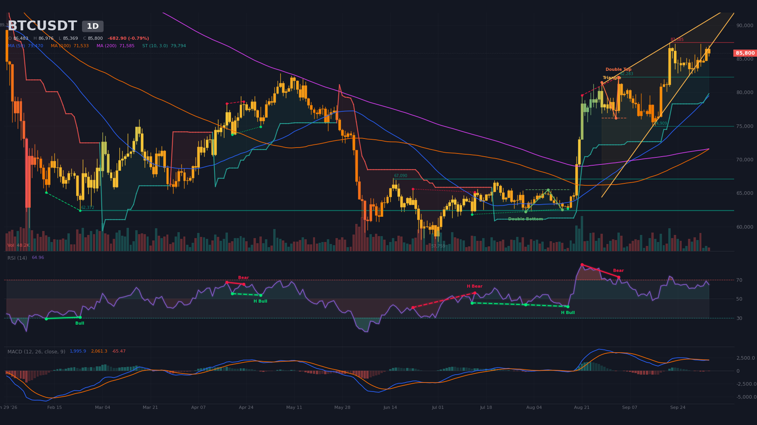Viewport: 757px width, 425px height.
Task: Select the MA (50) indicator legend
Action: click(x=25, y=46)
